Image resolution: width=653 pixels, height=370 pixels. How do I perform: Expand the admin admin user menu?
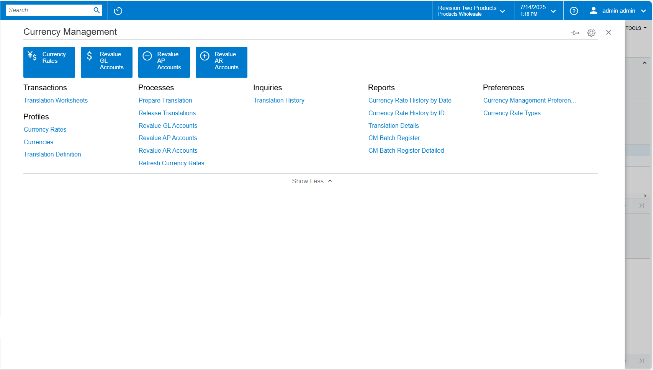(618, 11)
